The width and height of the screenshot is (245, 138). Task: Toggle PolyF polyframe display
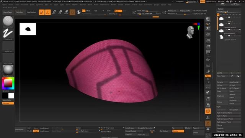[x=208, y=111]
